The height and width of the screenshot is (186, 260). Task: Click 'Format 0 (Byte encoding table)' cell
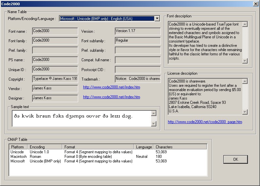click(x=88, y=157)
